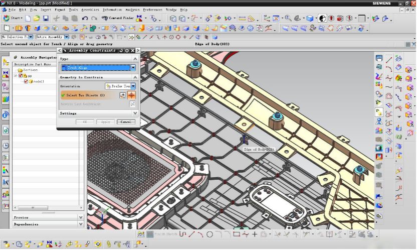Screen dimensions: 417x250
Task: Click the Assembly Constraints icon in the bottom toolbar
Action: (50, 244)
